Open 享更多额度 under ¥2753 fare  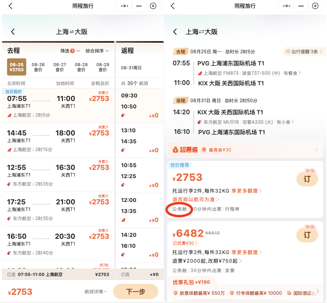[x=246, y=191]
